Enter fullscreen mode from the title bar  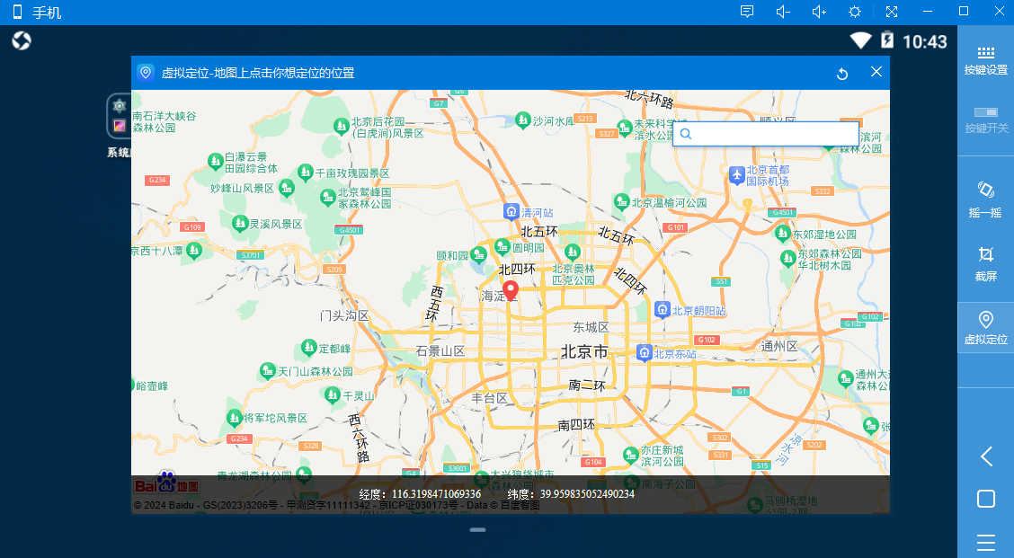[891, 12]
